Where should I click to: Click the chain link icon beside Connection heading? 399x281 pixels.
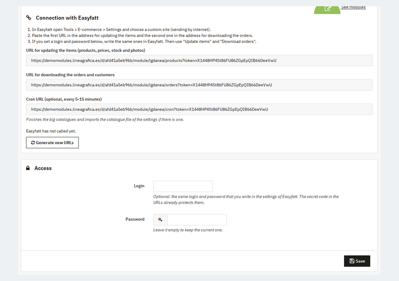point(29,17)
